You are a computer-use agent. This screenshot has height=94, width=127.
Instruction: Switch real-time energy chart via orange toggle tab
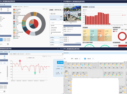89,7
